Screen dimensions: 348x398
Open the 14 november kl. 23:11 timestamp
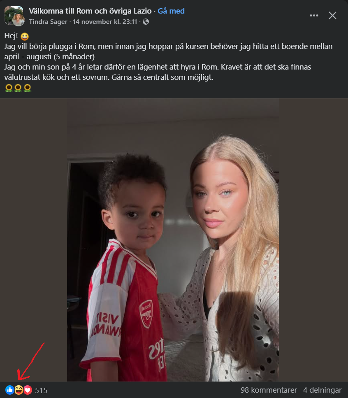tap(105, 22)
